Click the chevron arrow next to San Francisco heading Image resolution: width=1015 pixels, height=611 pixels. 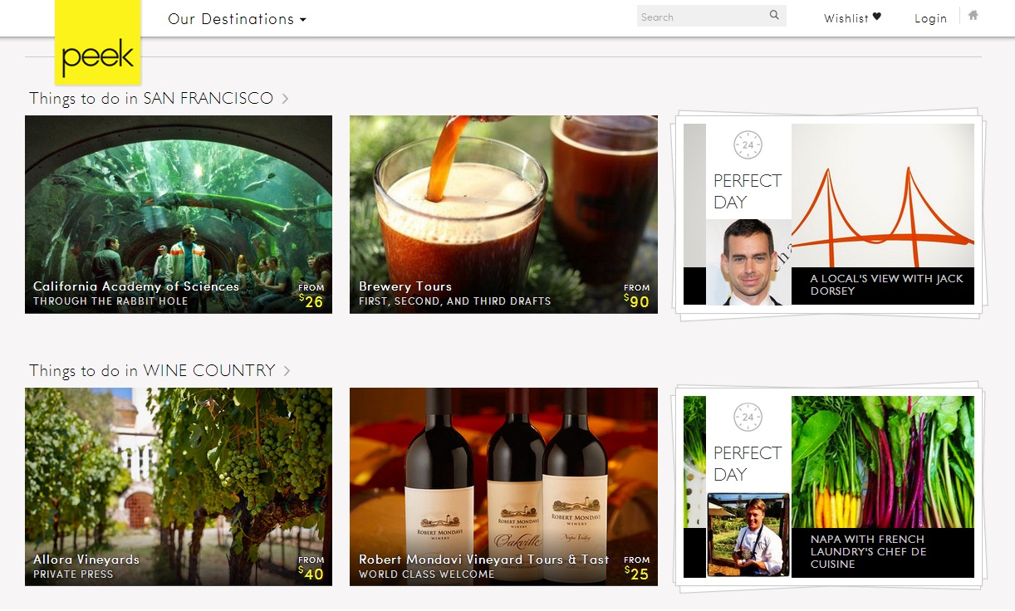coord(285,99)
